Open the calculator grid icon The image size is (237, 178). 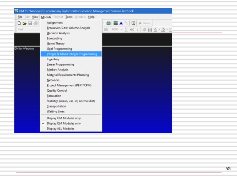[x=116, y=23]
